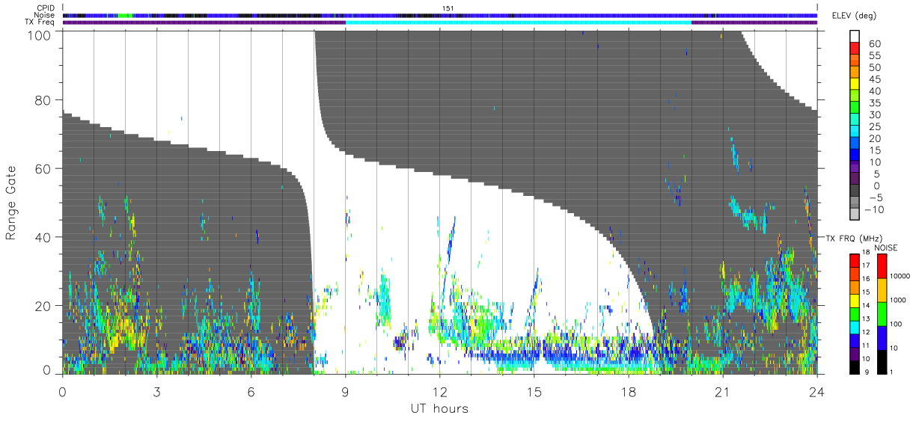Click the 6 tick label on UT axis
The height and width of the screenshot is (424, 919).
click(x=251, y=391)
